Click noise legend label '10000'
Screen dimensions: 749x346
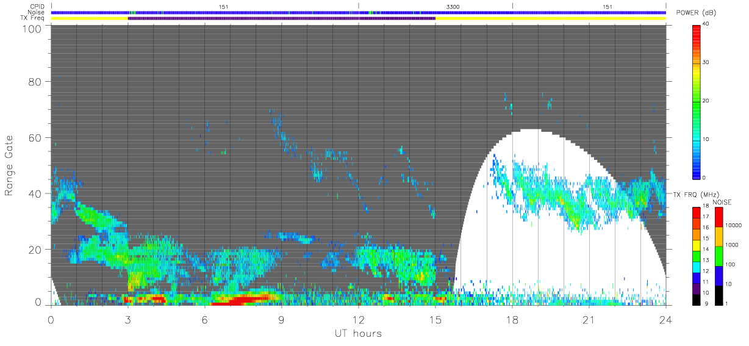[733, 225]
